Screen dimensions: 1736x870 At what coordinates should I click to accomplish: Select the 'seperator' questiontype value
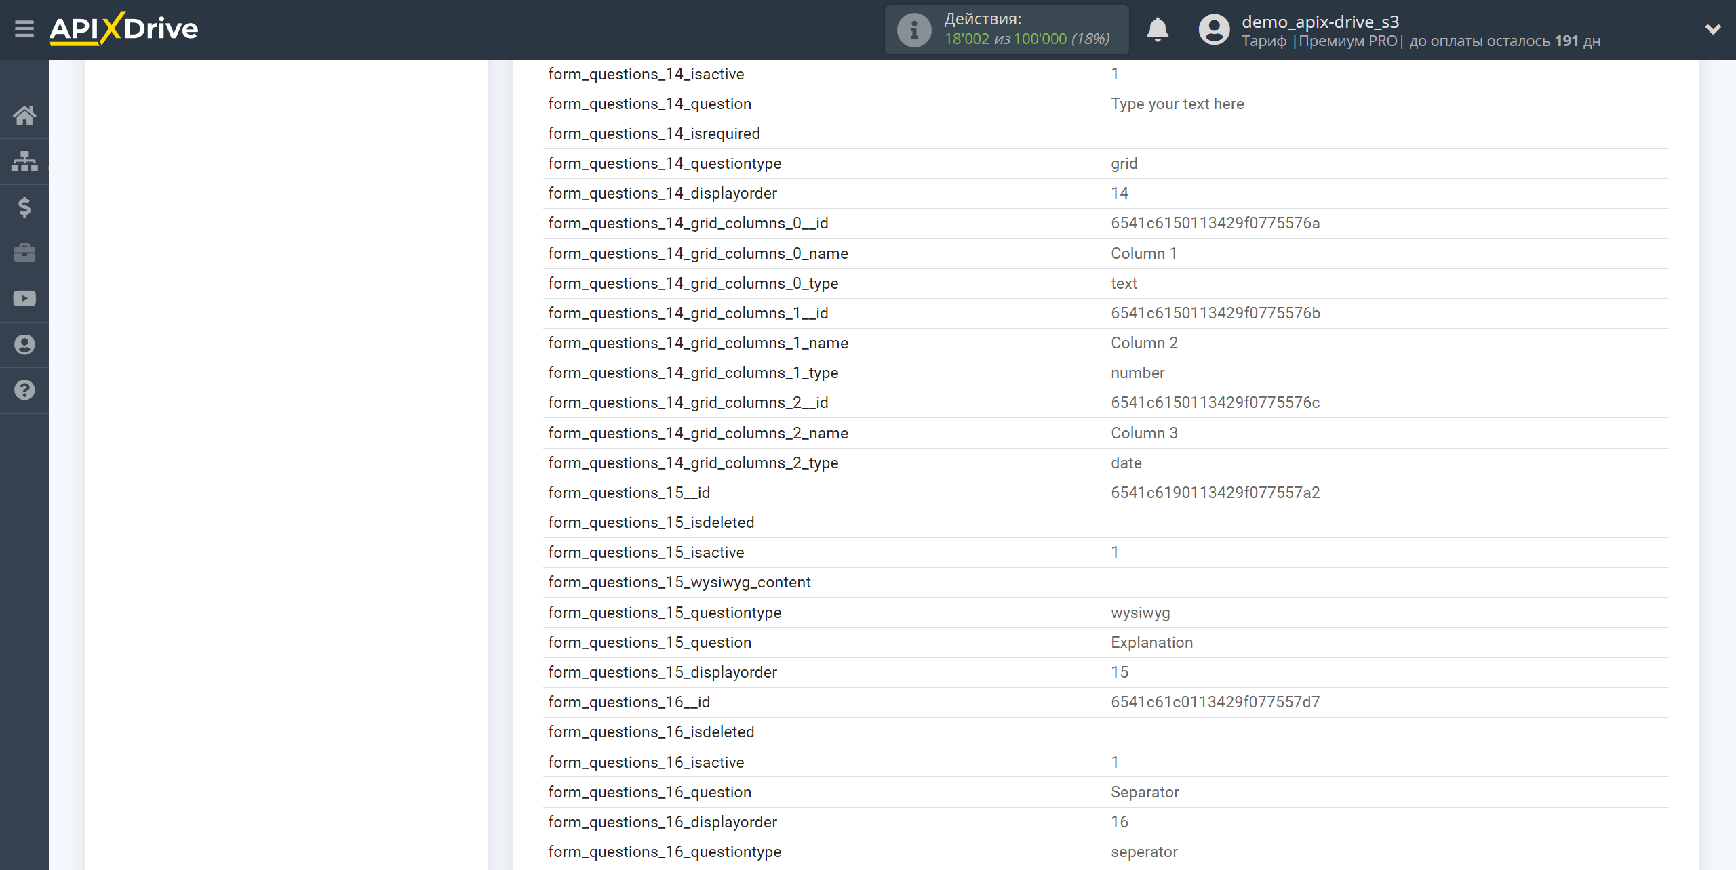click(x=1144, y=852)
